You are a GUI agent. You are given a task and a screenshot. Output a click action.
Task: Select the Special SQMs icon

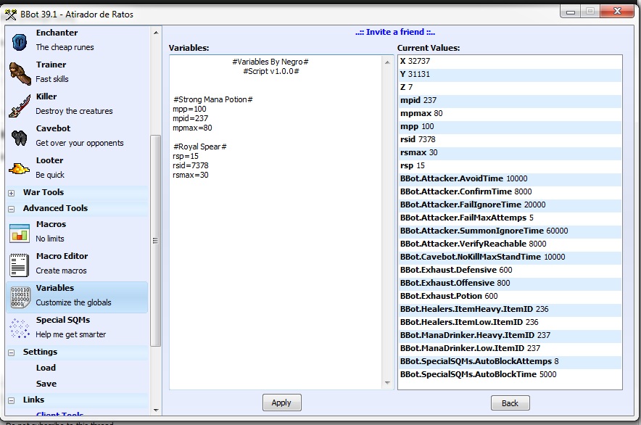tap(20, 328)
